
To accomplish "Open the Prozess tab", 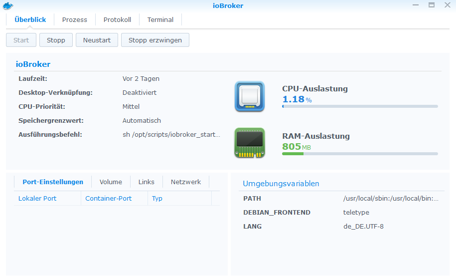I will (x=74, y=20).
